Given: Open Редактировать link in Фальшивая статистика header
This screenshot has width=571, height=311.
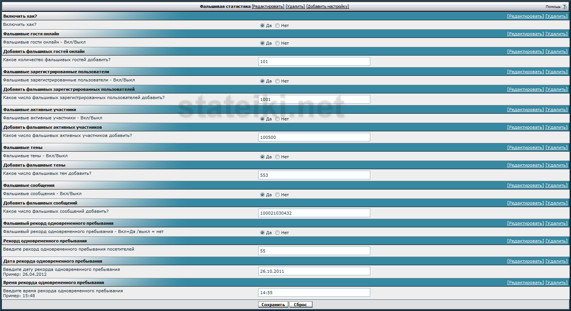Looking at the screenshot, I should tap(268, 6).
